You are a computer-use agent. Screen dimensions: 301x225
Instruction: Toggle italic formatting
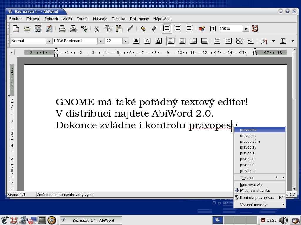tap(147, 41)
